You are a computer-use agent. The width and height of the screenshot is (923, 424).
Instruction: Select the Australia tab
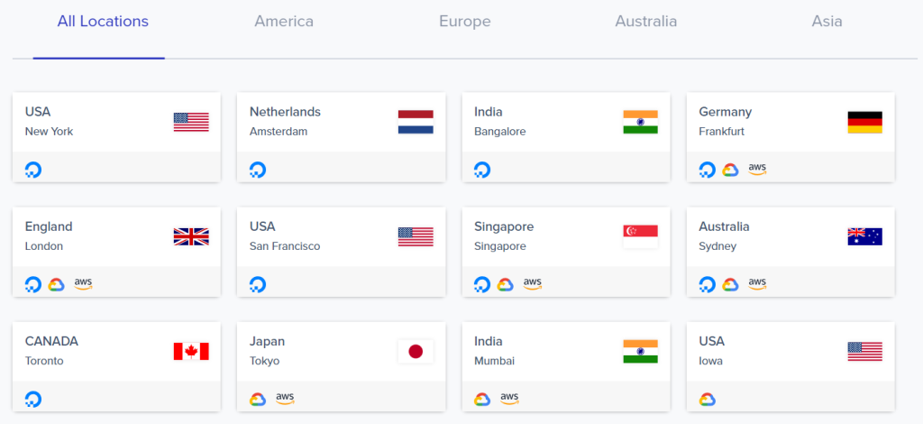[645, 22]
